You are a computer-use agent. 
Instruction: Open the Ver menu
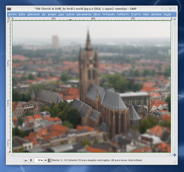(x=44, y=14)
